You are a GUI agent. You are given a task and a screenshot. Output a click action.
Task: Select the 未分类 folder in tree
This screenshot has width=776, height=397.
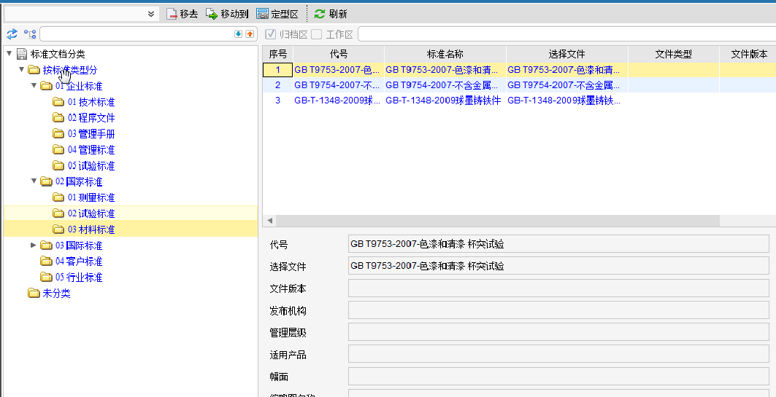tap(56, 294)
